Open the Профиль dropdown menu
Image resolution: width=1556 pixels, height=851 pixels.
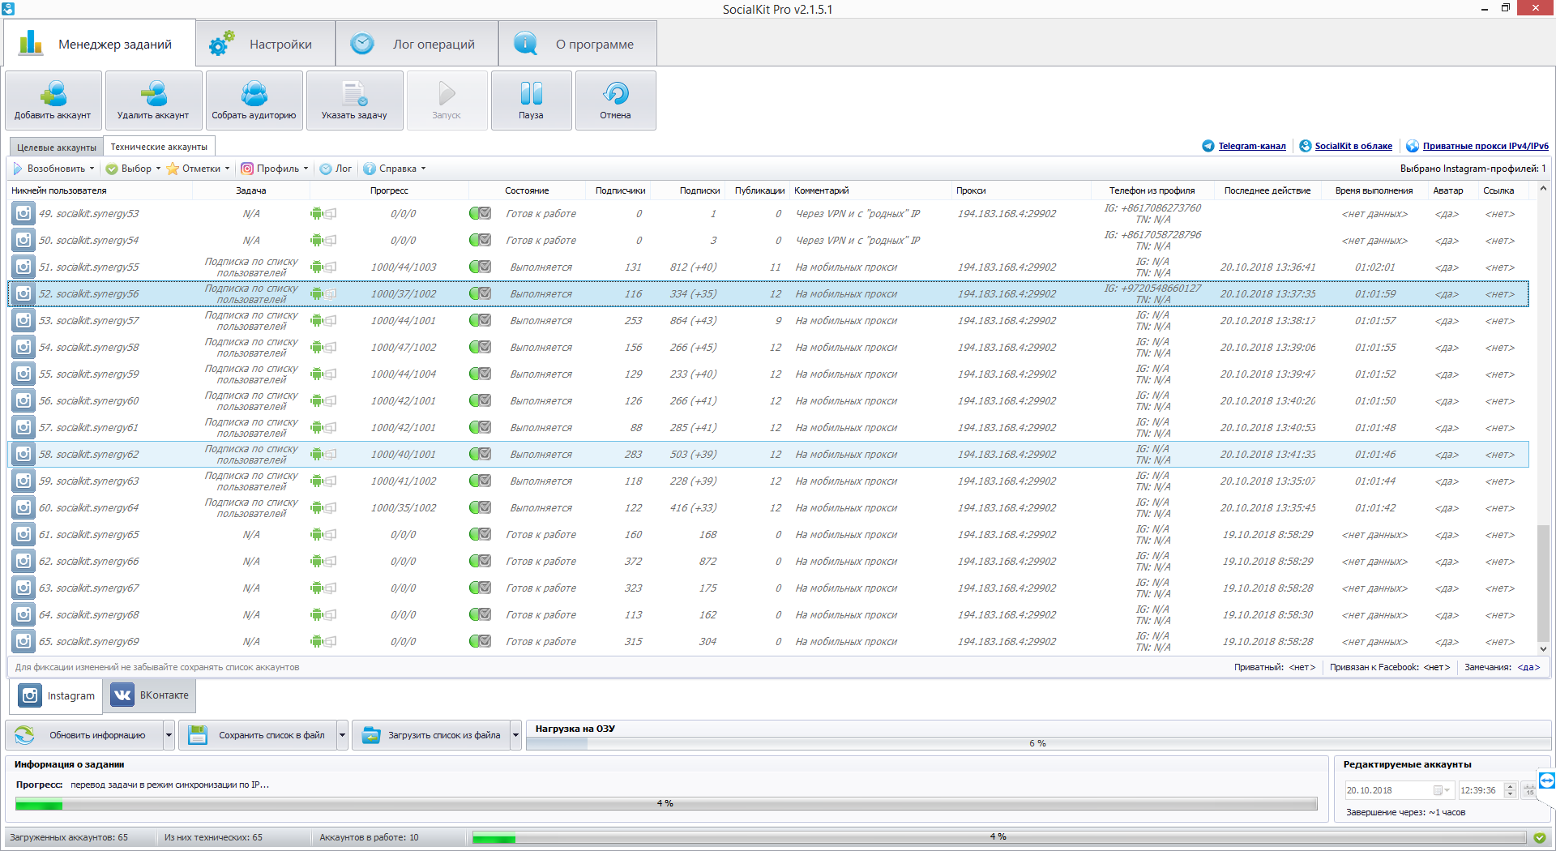point(275,169)
